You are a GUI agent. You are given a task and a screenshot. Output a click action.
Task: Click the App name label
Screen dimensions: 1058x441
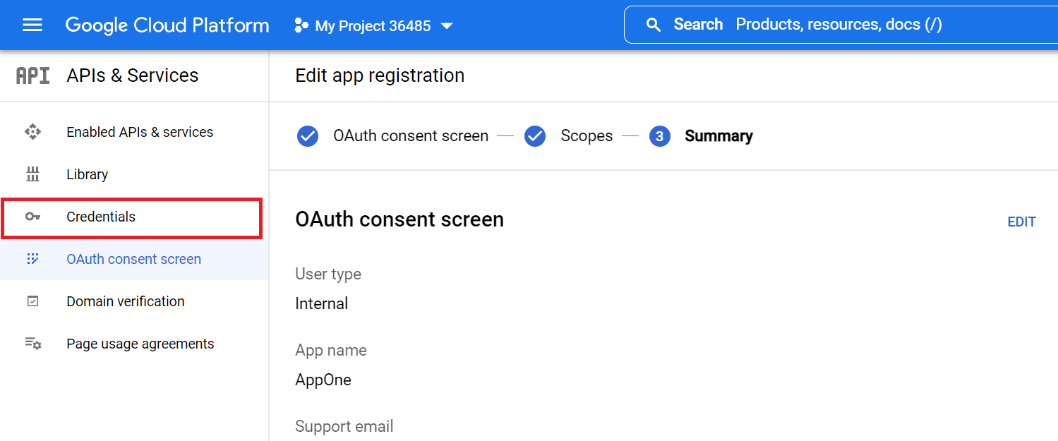331,350
